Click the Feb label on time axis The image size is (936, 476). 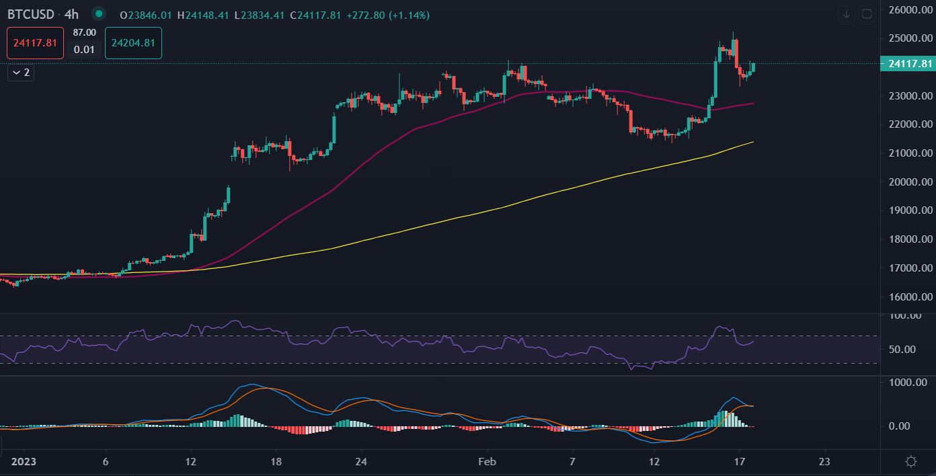pos(487,462)
